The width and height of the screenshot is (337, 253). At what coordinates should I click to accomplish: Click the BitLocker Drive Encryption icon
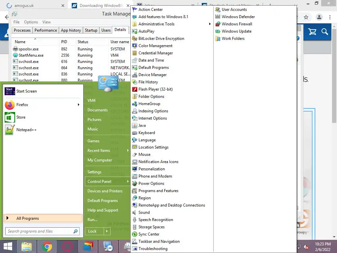tap(135, 39)
